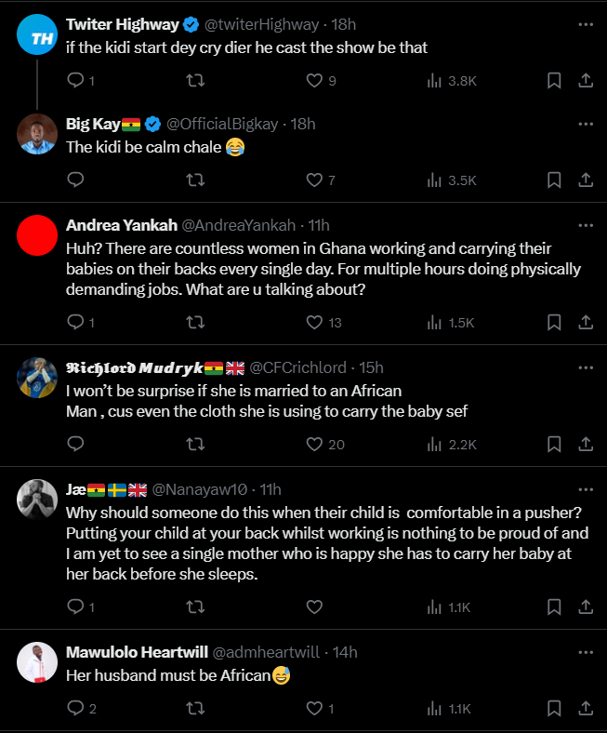Open the 11h timestamp on Jæ's tweet

pyautogui.click(x=270, y=489)
